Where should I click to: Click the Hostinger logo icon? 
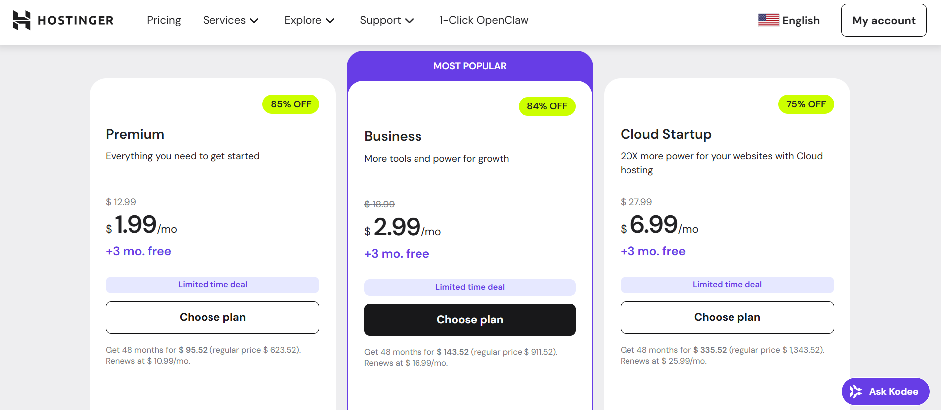[22, 20]
